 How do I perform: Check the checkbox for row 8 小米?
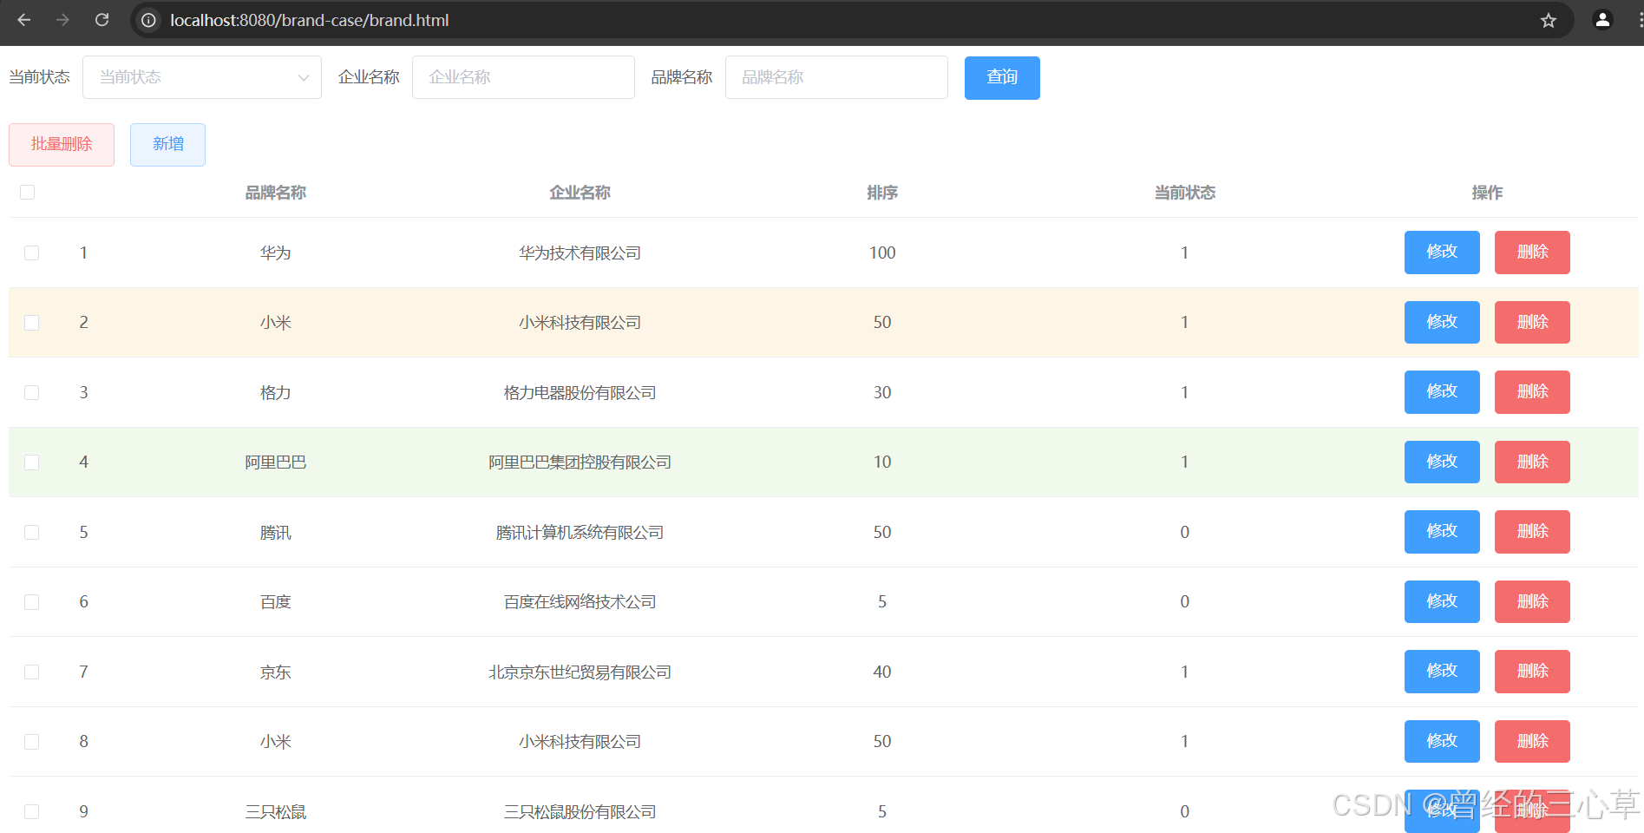[x=32, y=742]
